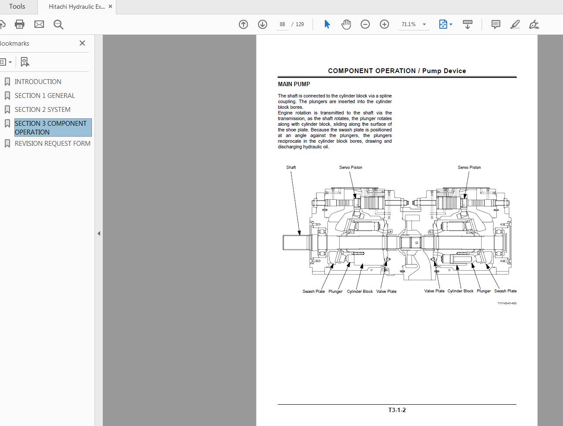Select the text Selection tool arrow
Viewport: 563px width, 426px height.
(327, 24)
